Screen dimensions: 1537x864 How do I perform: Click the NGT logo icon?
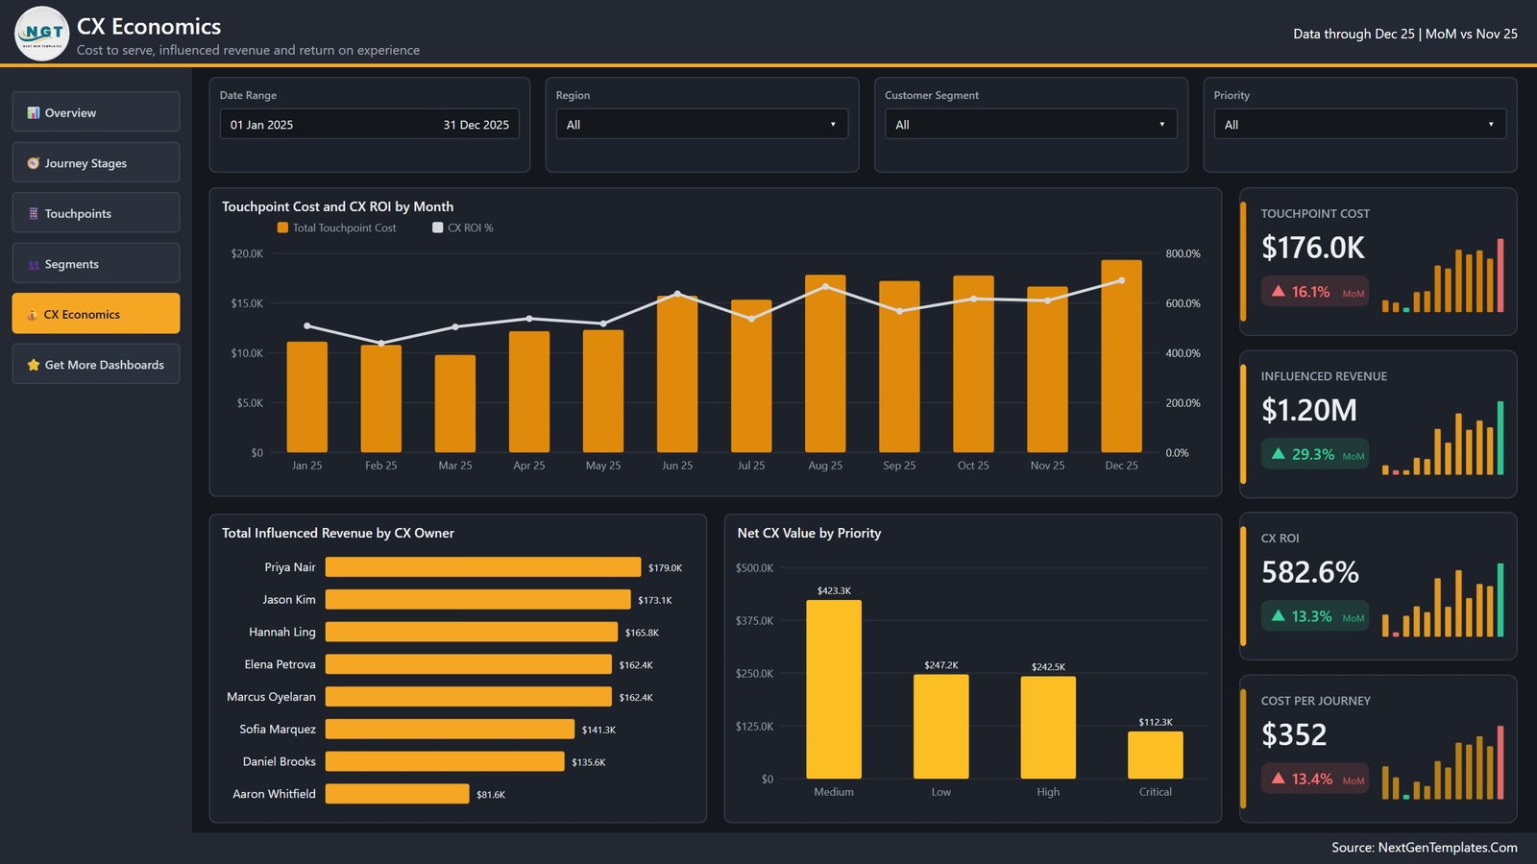tap(42, 34)
